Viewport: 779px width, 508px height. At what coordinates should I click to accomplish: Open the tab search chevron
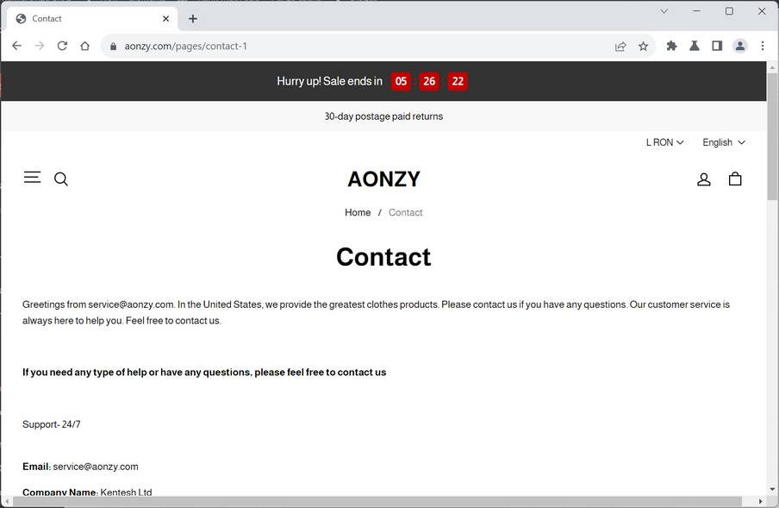click(x=664, y=12)
